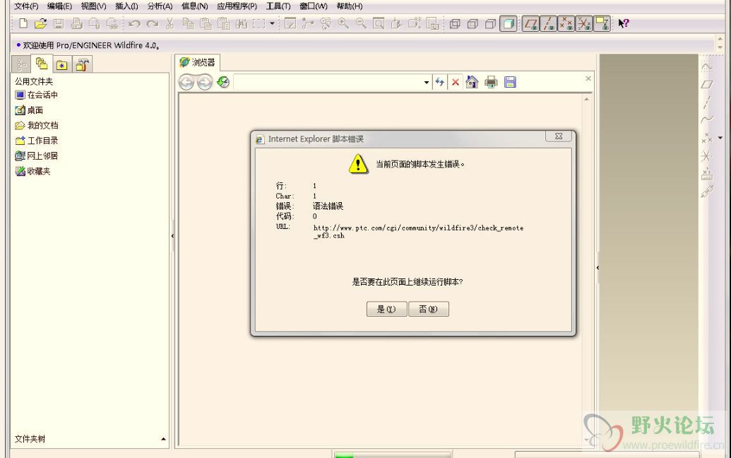Click the Paste clipboard icon

[206, 23]
